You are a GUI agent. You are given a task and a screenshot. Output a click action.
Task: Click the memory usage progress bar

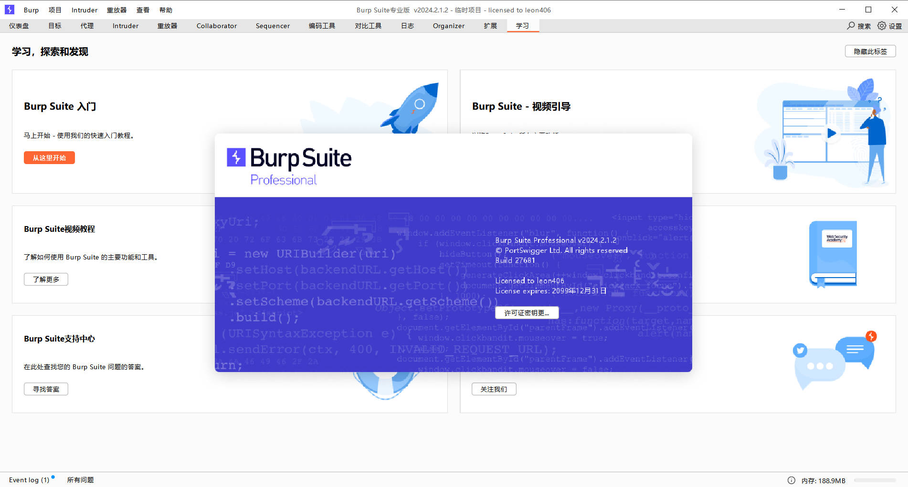pyautogui.click(x=875, y=480)
